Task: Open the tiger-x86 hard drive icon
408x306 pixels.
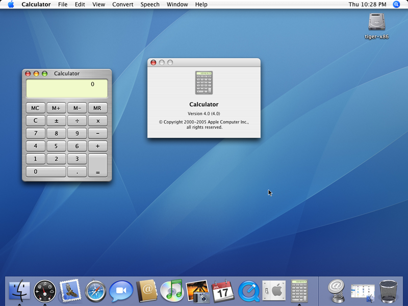Action: click(x=376, y=22)
